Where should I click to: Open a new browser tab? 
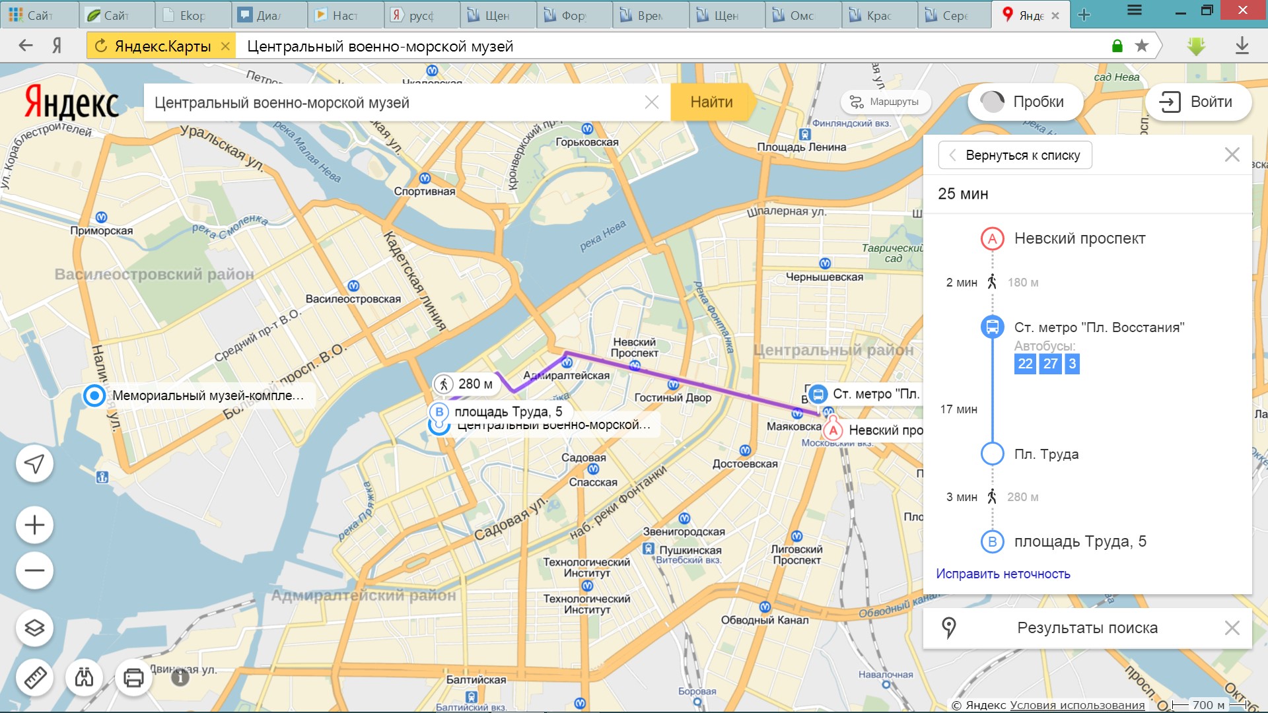1084,15
